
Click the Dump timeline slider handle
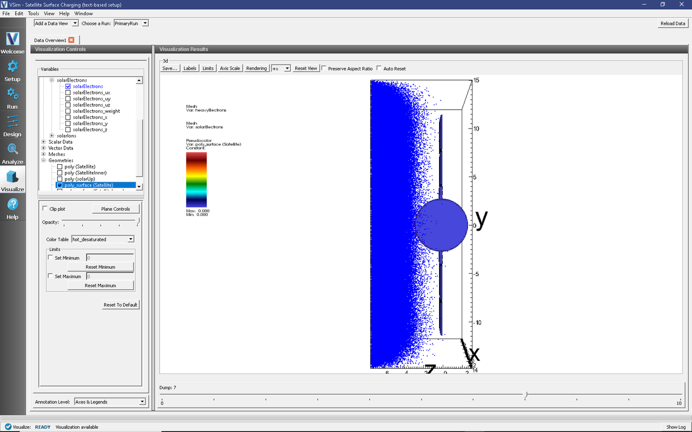pos(525,396)
